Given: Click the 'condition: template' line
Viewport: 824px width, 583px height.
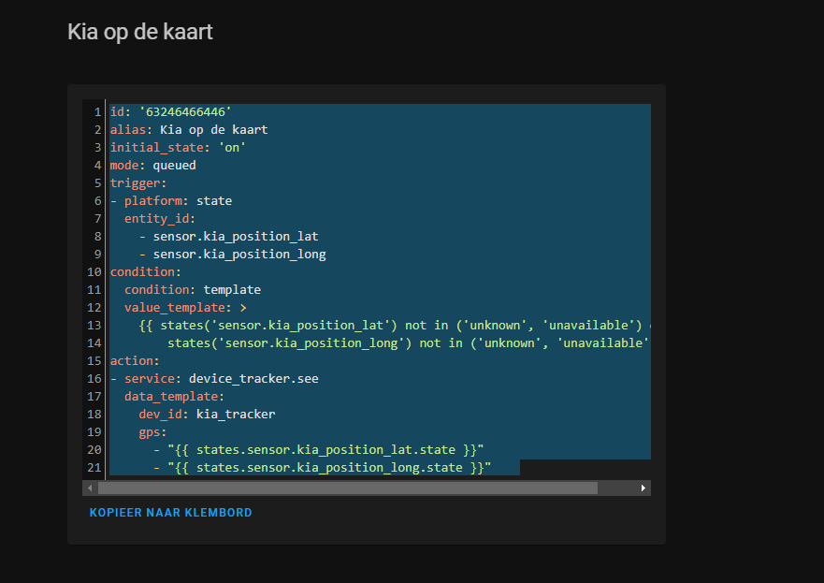Looking at the screenshot, I should [x=192, y=290].
